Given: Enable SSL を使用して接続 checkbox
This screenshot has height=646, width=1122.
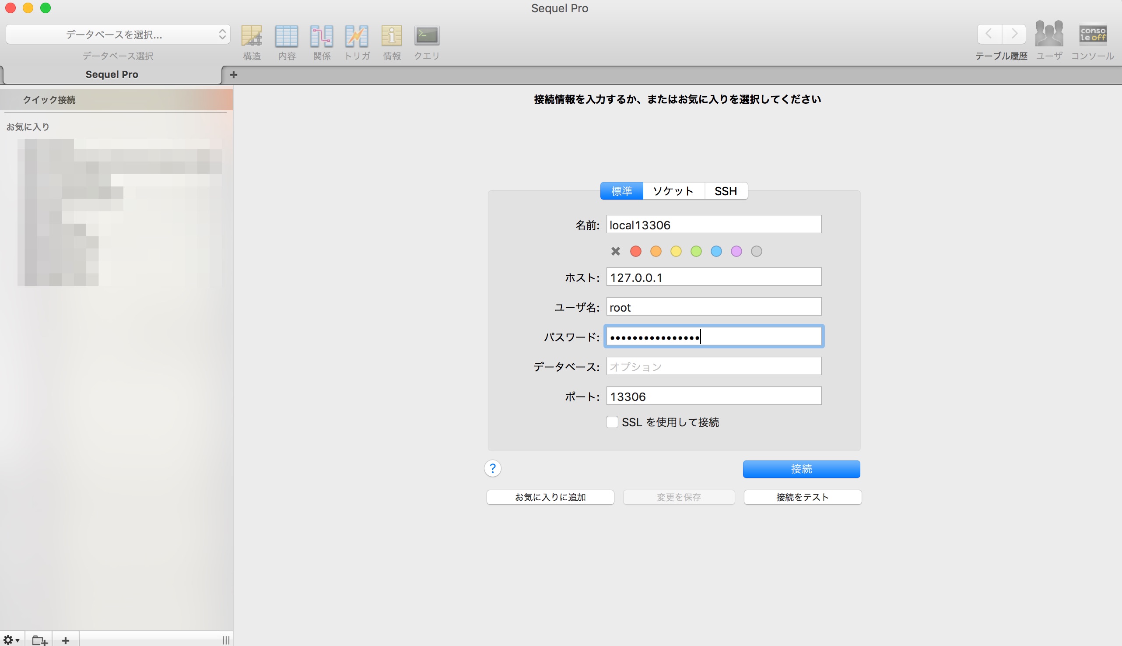Looking at the screenshot, I should pyautogui.click(x=612, y=421).
